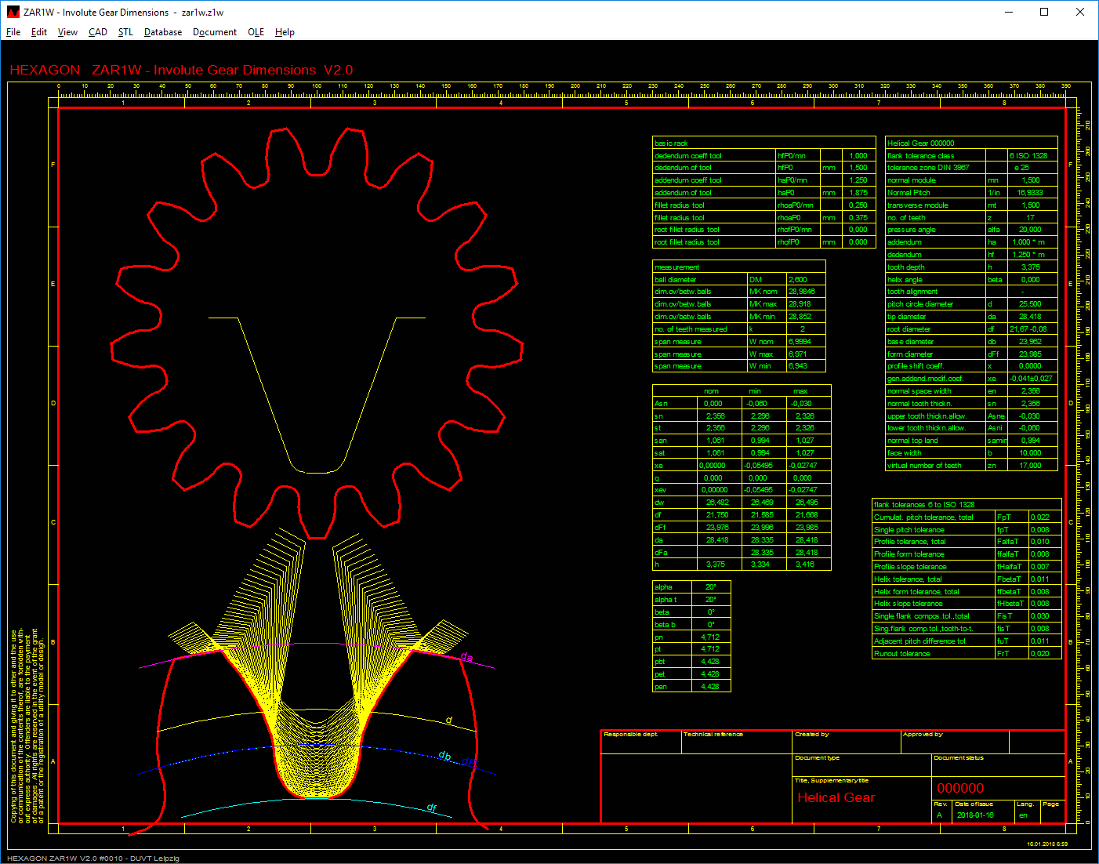Click the red 'Helical Gear' title text

pyautogui.click(x=836, y=798)
